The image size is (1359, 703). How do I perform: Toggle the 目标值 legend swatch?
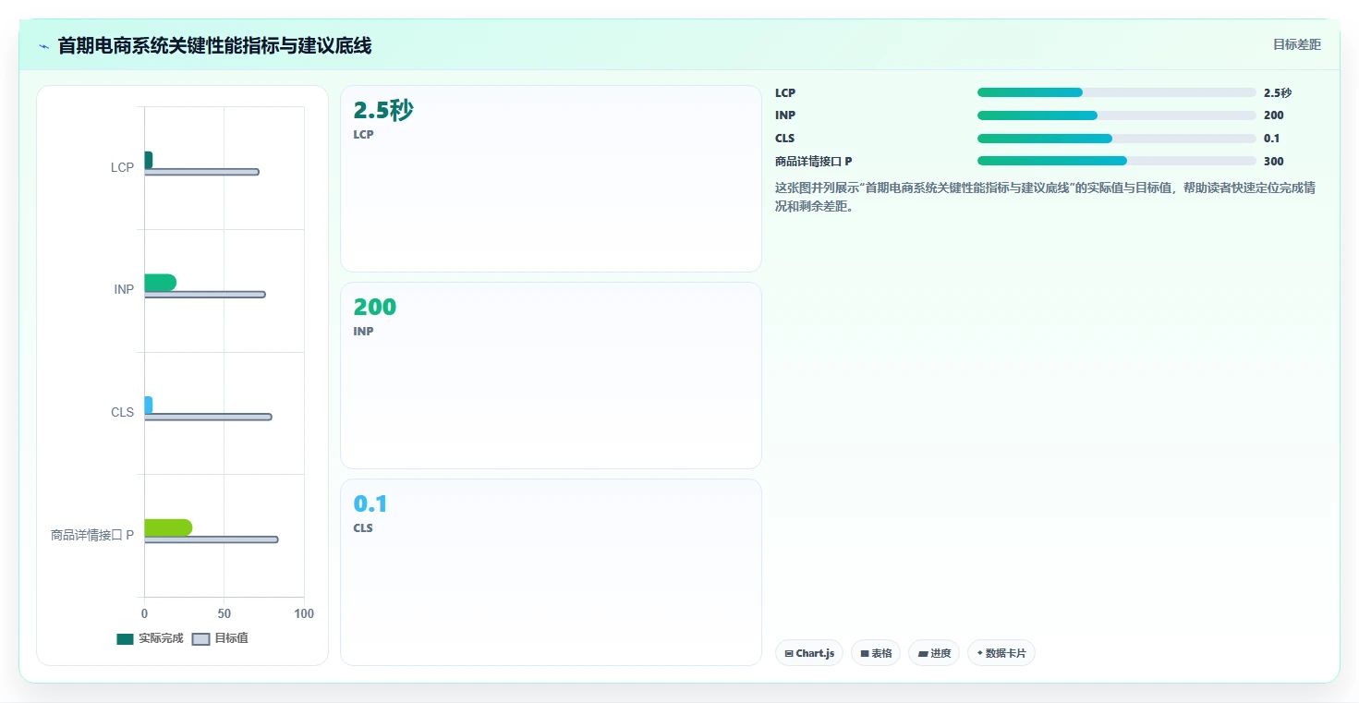tap(201, 639)
